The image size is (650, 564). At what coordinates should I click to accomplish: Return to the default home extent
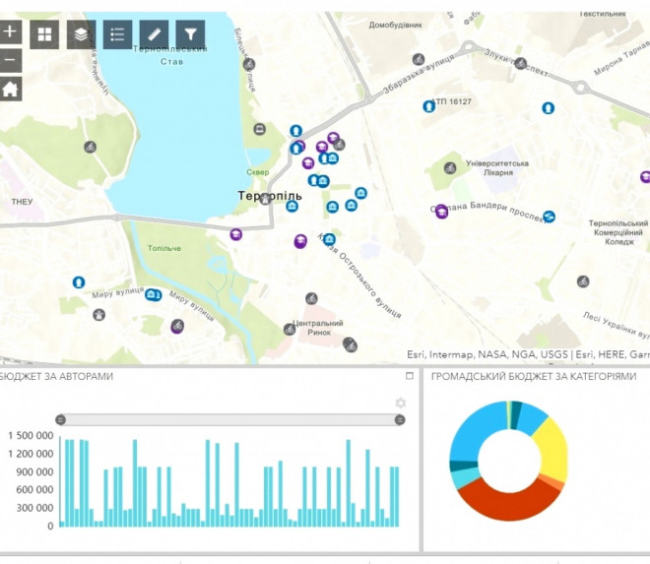(10, 90)
